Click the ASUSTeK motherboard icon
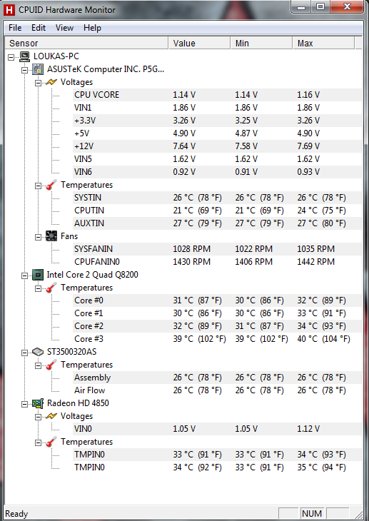 click(x=38, y=69)
